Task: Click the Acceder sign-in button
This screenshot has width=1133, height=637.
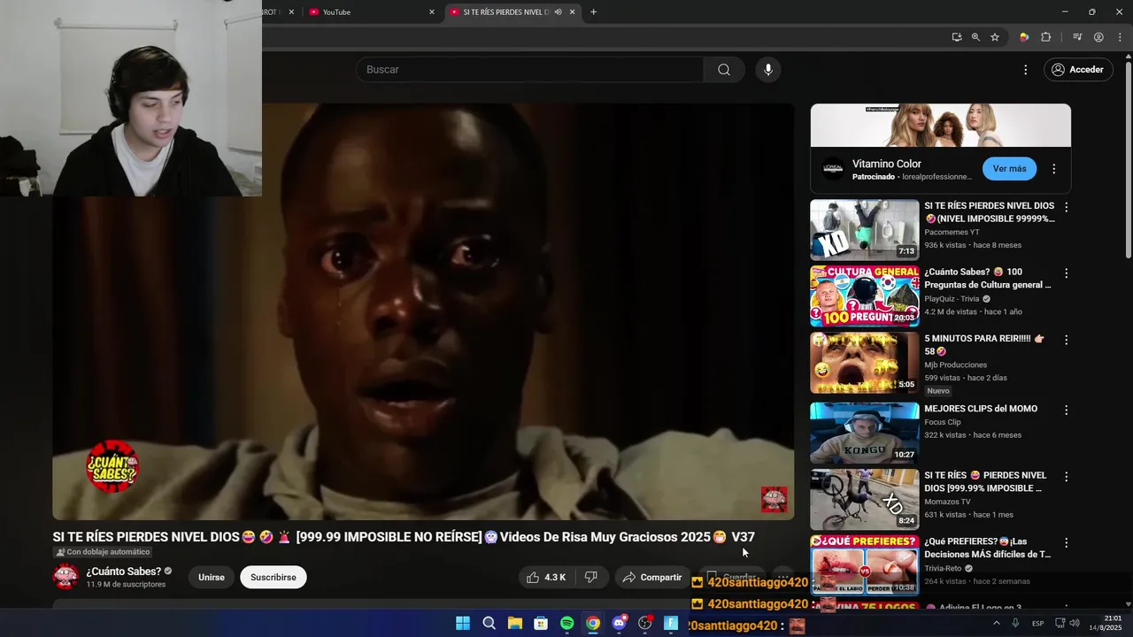Action: pos(1077,70)
